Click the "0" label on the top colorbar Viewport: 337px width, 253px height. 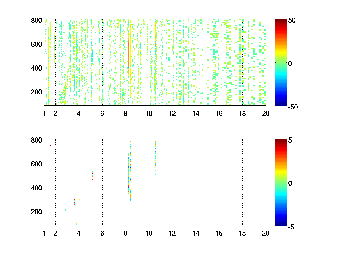(290, 64)
